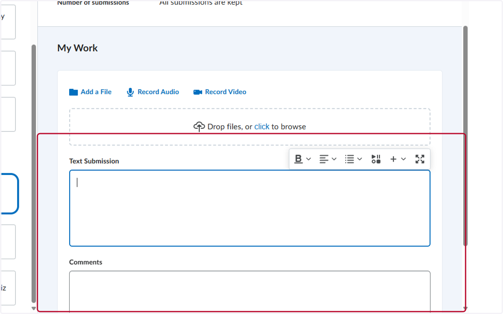Expand the insert options dropdown arrow beside plus
Viewport: 503px width, 314px height.
click(403, 159)
